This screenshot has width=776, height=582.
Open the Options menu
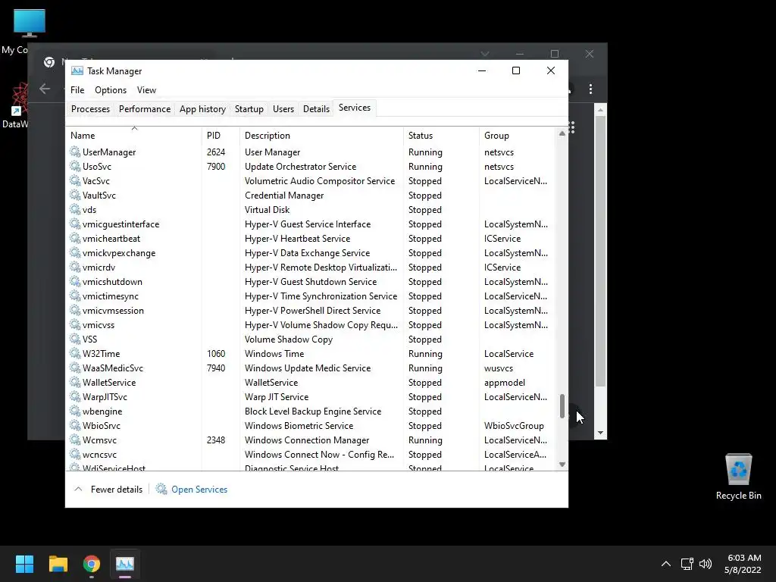[x=111, y=89]
